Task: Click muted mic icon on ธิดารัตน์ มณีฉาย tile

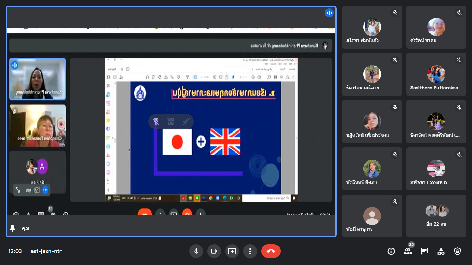Action: [395, 60]
